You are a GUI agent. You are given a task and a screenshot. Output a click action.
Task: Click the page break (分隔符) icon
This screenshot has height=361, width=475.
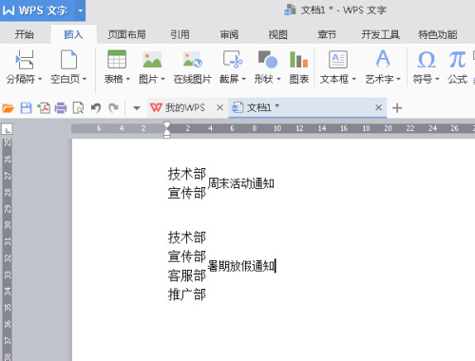tap(25, 60)
